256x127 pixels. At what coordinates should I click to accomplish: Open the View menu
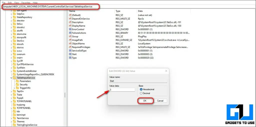click(16, 3)
